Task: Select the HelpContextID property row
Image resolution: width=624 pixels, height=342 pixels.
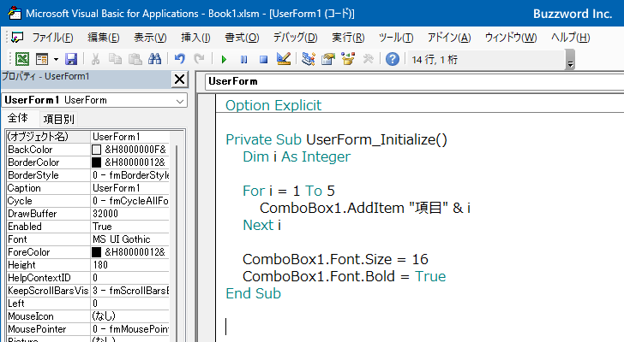Action: pyautogui.click(x=88, y=278)
